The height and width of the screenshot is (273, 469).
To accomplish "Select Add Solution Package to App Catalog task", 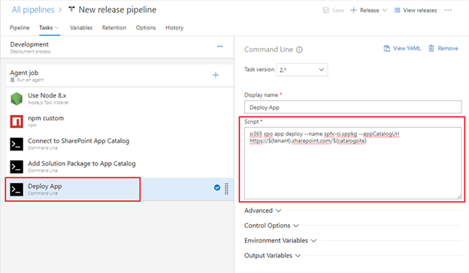I will tap(120, 167).
